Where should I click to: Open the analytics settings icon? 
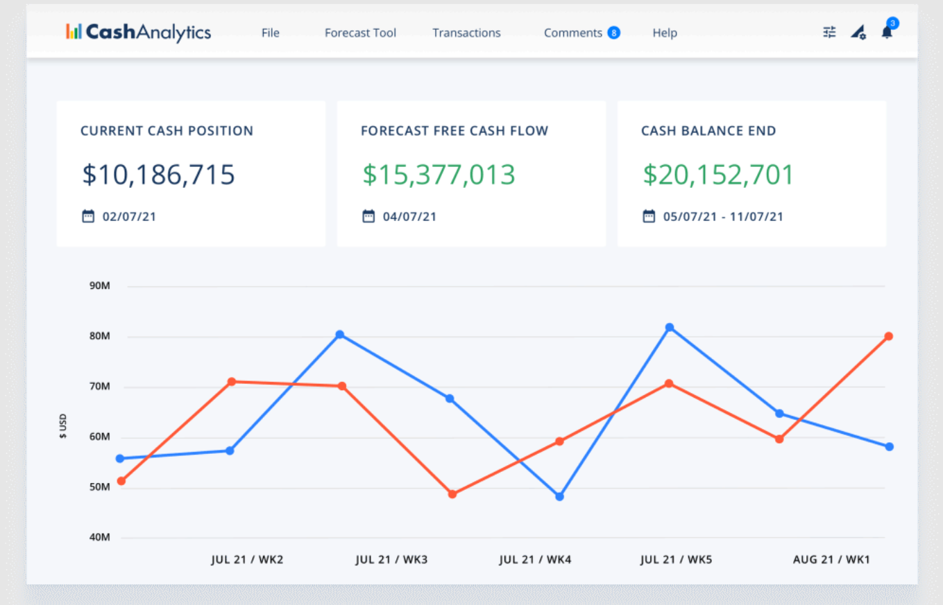858,32
